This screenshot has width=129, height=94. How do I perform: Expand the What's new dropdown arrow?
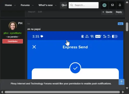click(x=56, y=5)
